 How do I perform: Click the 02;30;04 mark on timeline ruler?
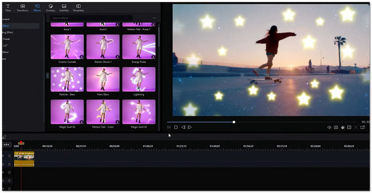pyautogui.click(x=315, y=146)
